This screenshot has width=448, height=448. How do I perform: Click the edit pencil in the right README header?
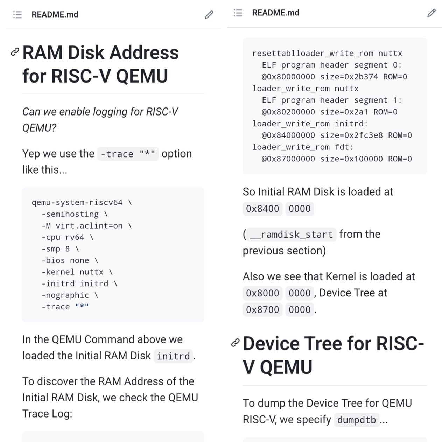click(432, 13)
